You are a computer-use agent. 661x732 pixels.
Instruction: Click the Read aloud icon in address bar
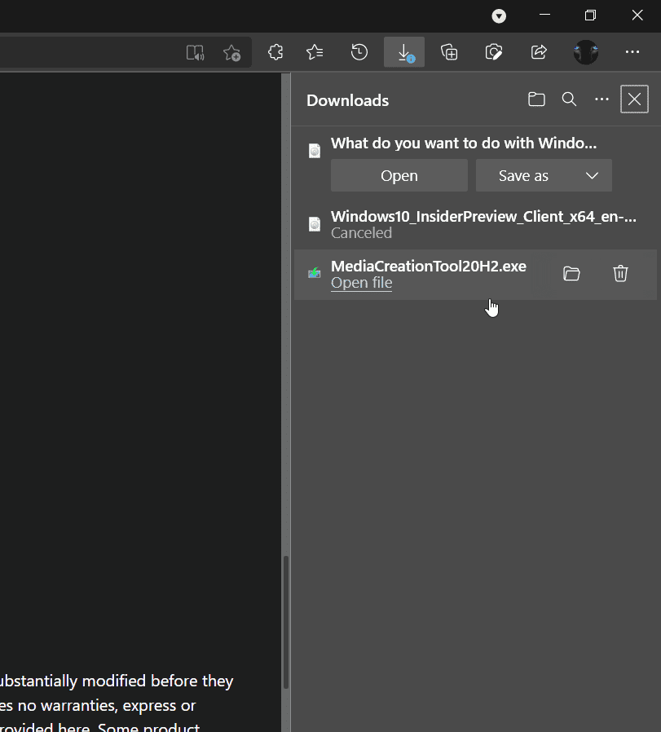195,52
